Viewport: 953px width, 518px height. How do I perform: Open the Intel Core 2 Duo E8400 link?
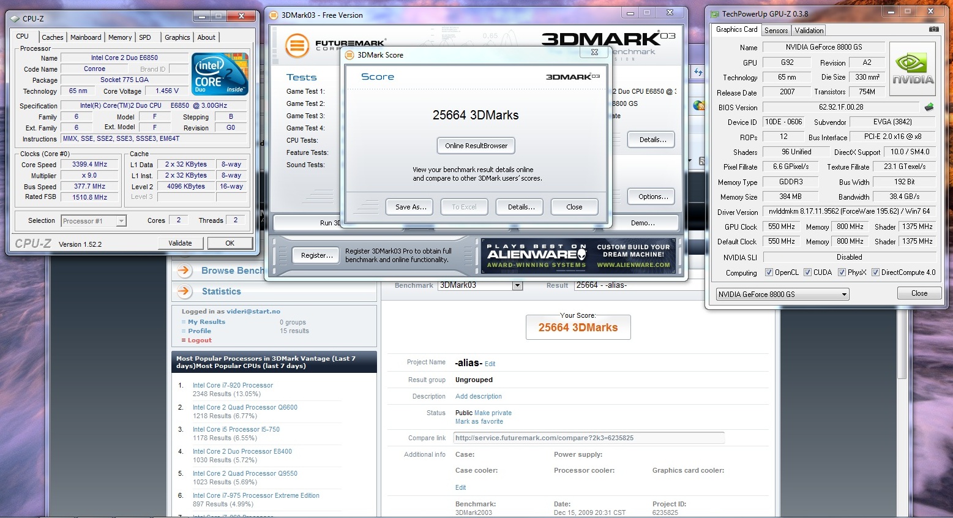tap(242, 452)
